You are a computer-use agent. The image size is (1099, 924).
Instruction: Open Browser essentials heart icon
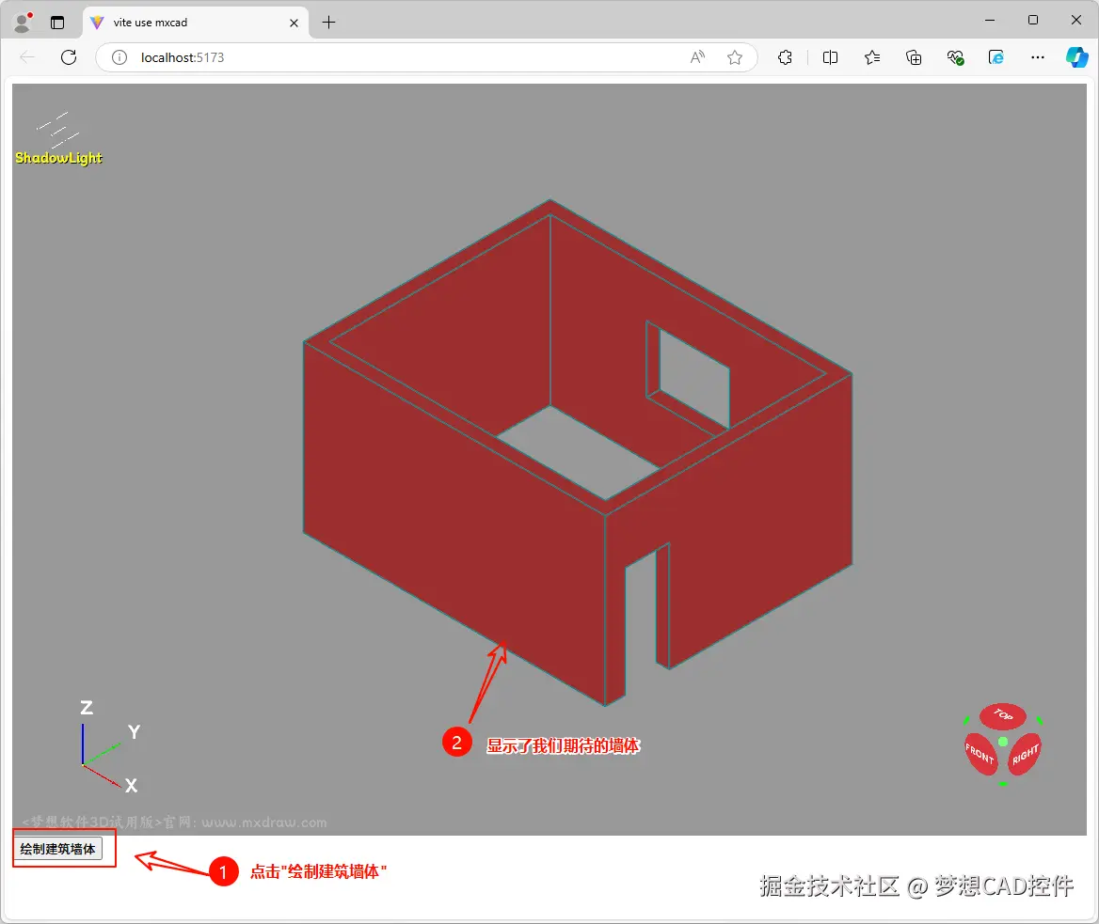pyautogui.click(x=955, y=57)
